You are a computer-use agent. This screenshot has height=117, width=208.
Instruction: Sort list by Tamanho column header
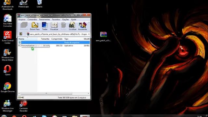[44, 39]
